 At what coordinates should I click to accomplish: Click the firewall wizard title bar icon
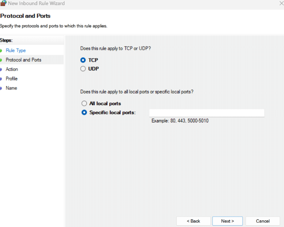pyautogui.click(x=4, y=3)
